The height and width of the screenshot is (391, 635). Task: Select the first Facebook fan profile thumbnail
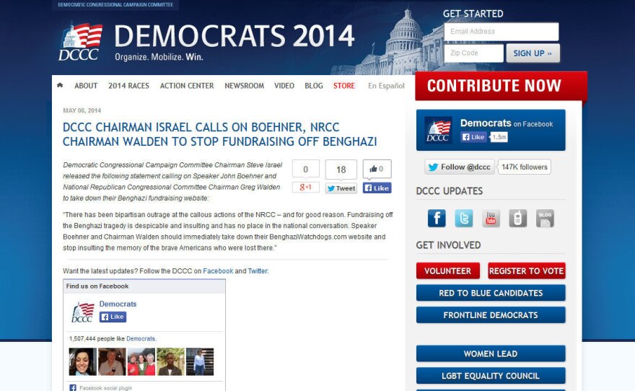point(82,361)
